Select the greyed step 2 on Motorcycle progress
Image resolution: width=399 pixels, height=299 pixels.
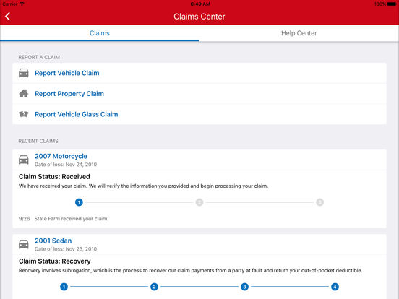tap(199, 202)
